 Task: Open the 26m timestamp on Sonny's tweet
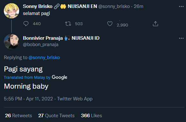(x=138, y=6)
